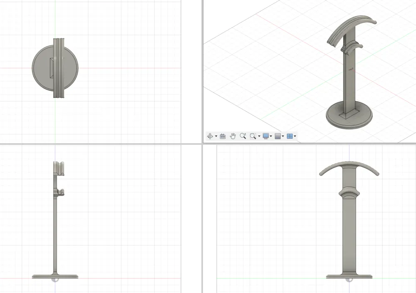Expand the Grid and Snaps dropdown arrow
Screen dimensions: 416x293
click(283, 137)
